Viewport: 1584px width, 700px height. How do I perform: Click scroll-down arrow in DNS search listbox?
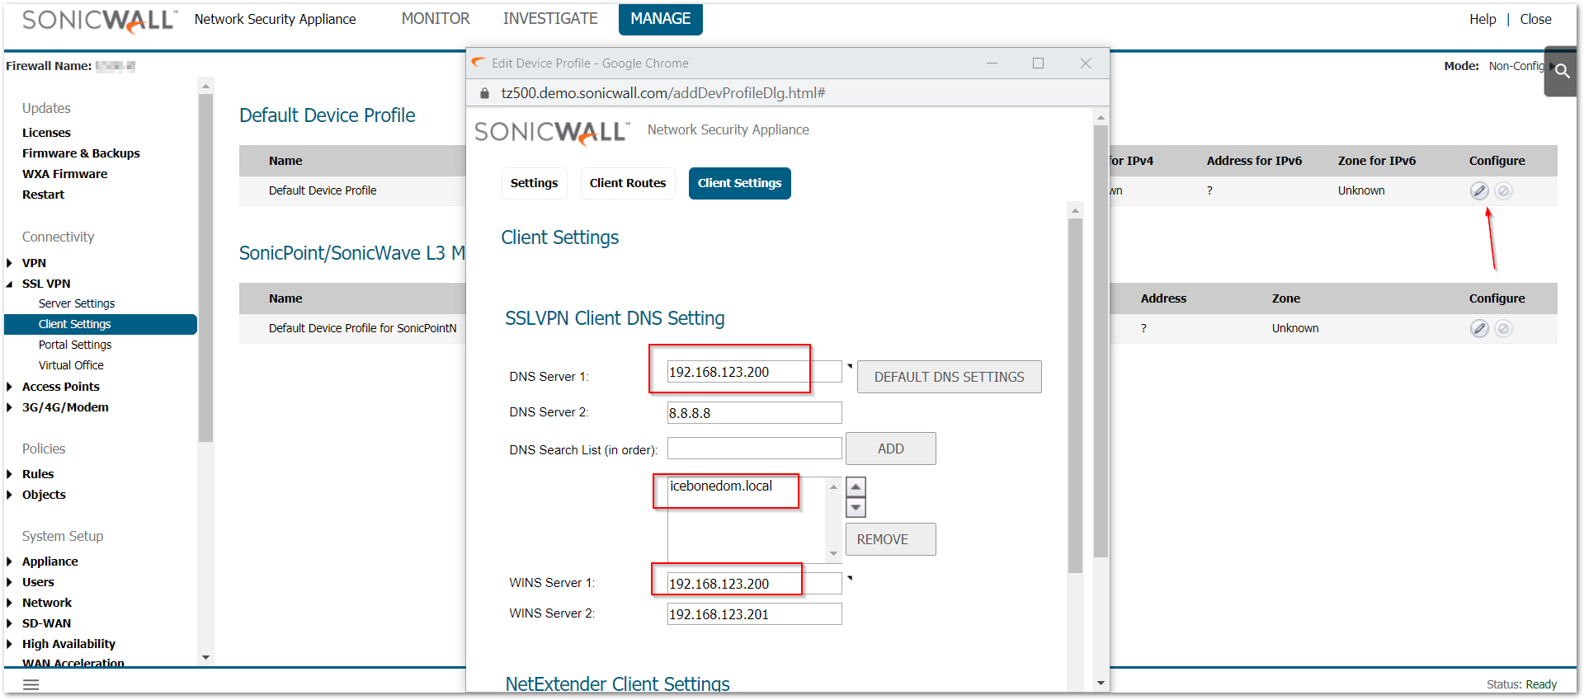[833, 554]
